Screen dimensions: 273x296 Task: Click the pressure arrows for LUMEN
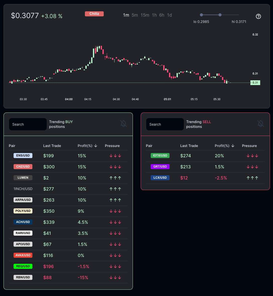click(x=115, y=178)
